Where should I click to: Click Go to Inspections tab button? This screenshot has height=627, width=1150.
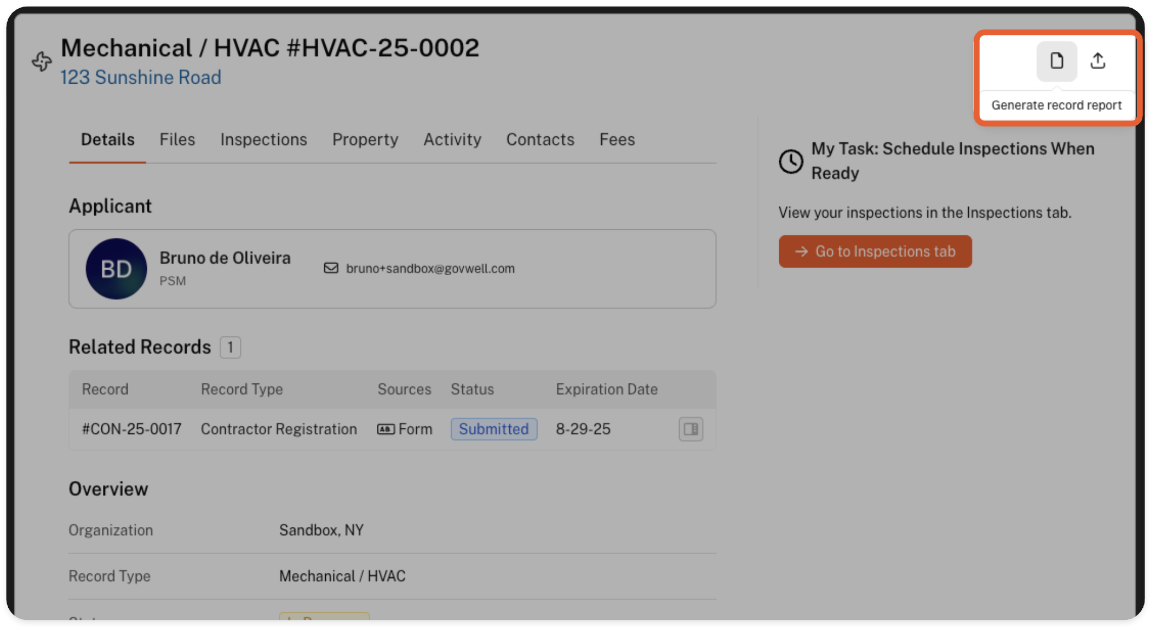coord(875,252)
